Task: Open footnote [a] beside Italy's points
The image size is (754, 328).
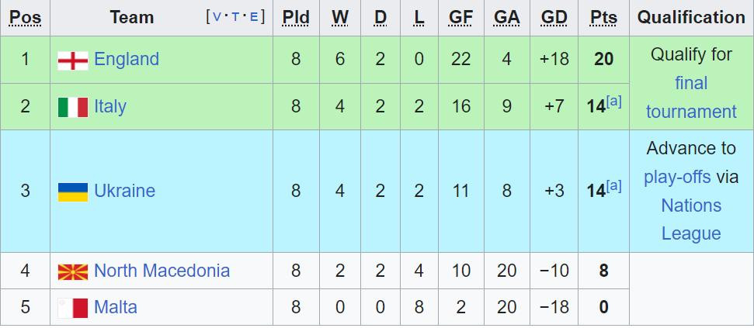Action: point(614,101)
